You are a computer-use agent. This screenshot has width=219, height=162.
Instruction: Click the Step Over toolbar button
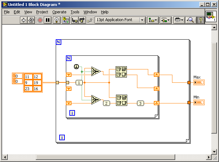point(82,20)
